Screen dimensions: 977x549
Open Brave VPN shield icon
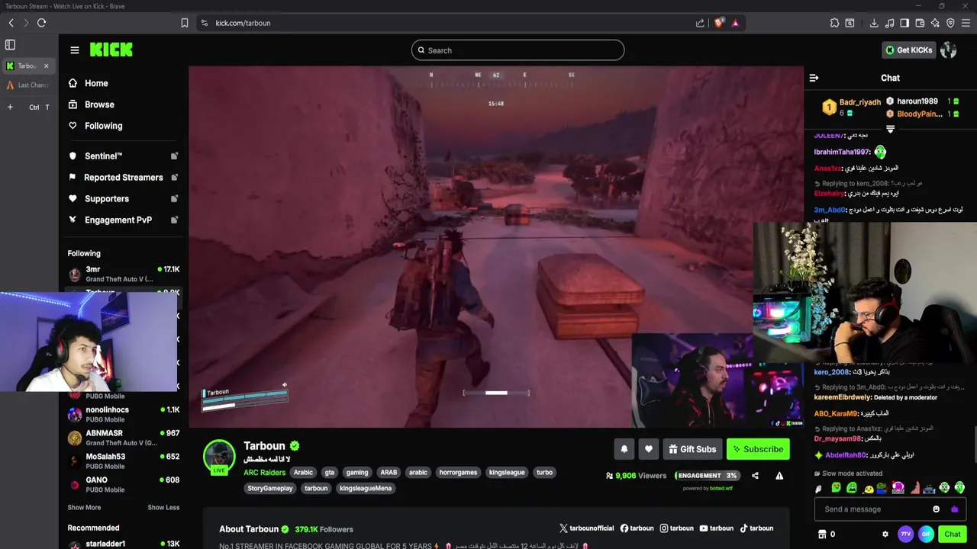(x=950, y=23)
